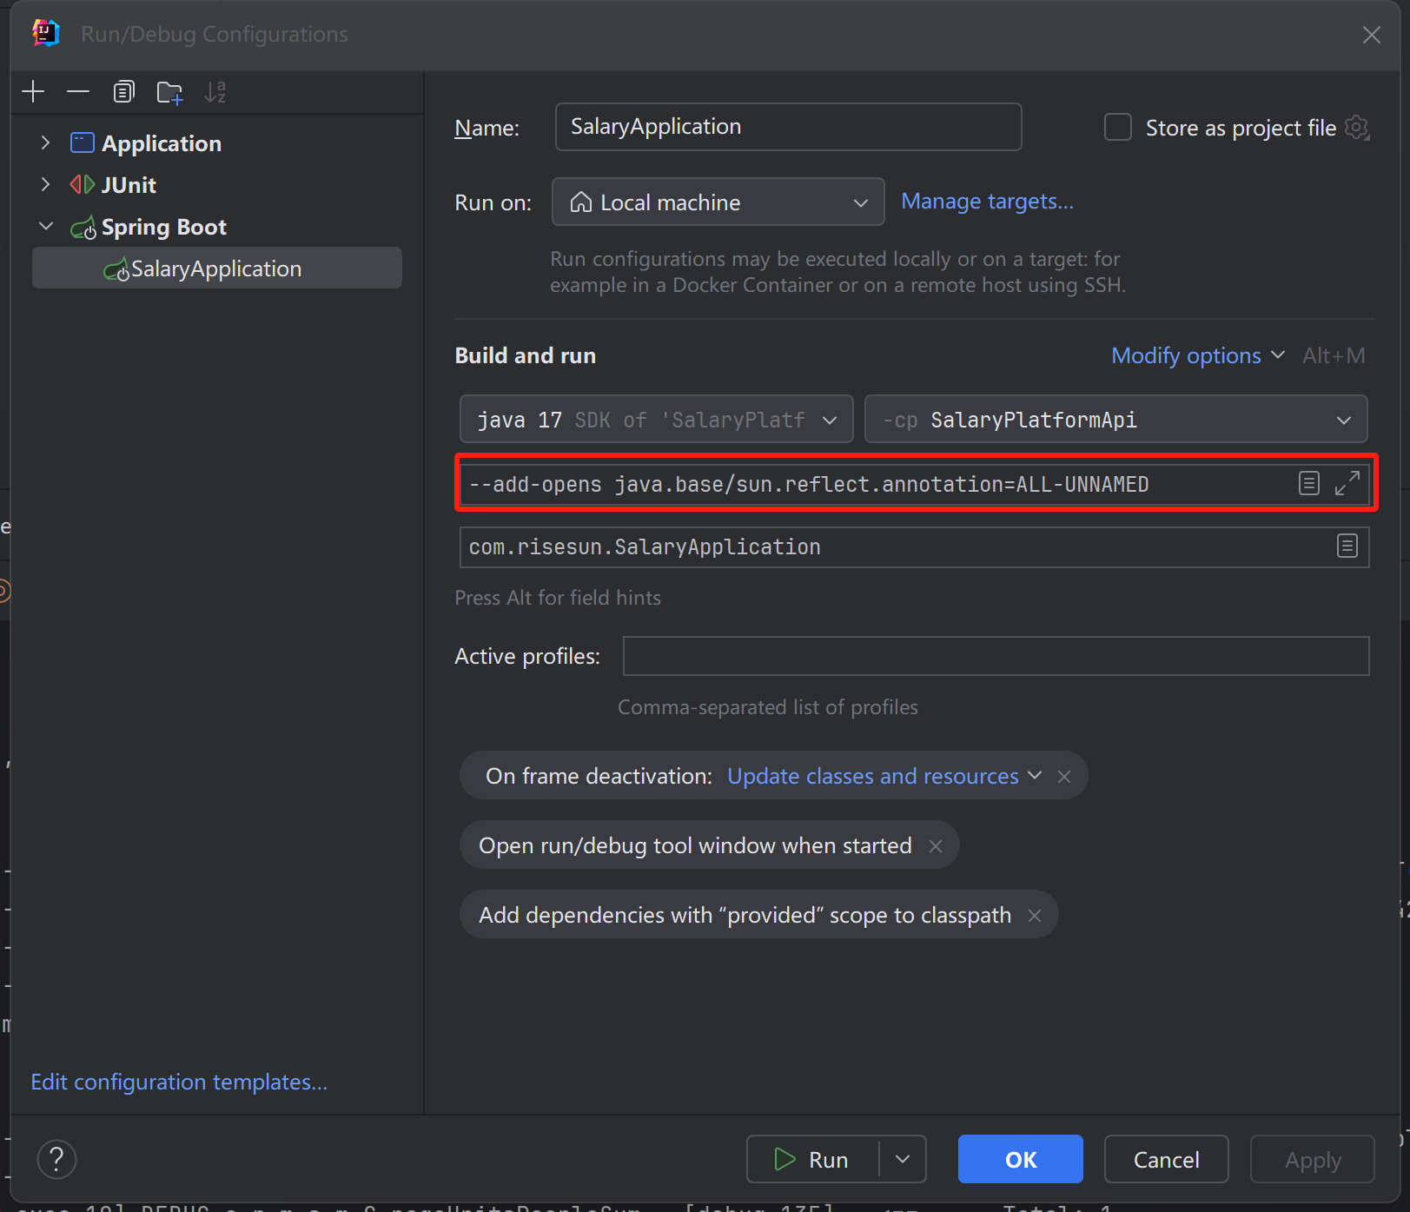The width and height of the screenshot is (1410, 1212).
Task: Check the Store as project file checkbox
Action: coord(1117,127)
